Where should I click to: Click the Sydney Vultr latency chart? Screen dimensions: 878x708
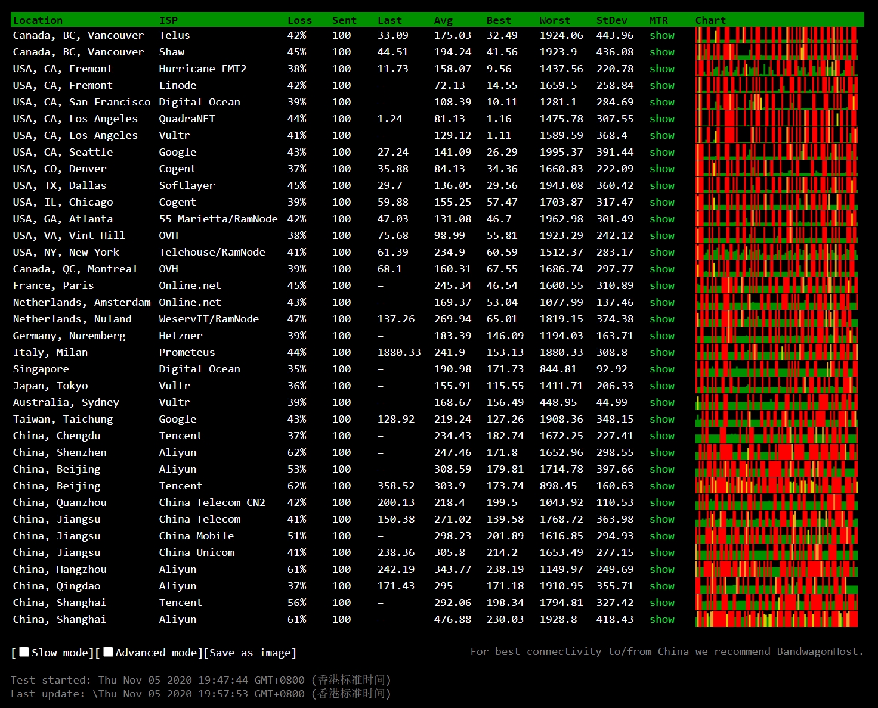[777, 402]
